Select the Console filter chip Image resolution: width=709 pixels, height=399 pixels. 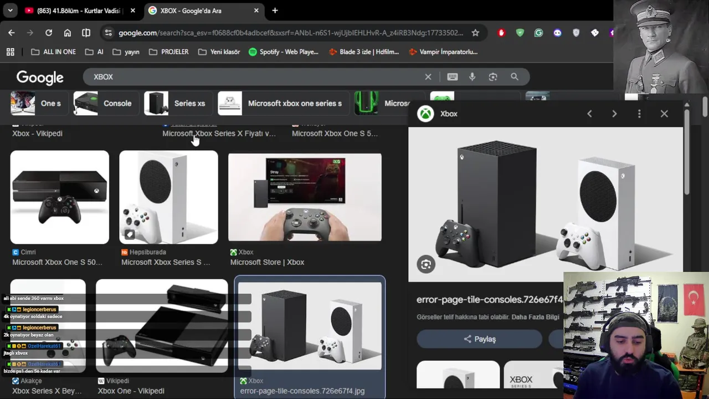click(x=105, y=104)
